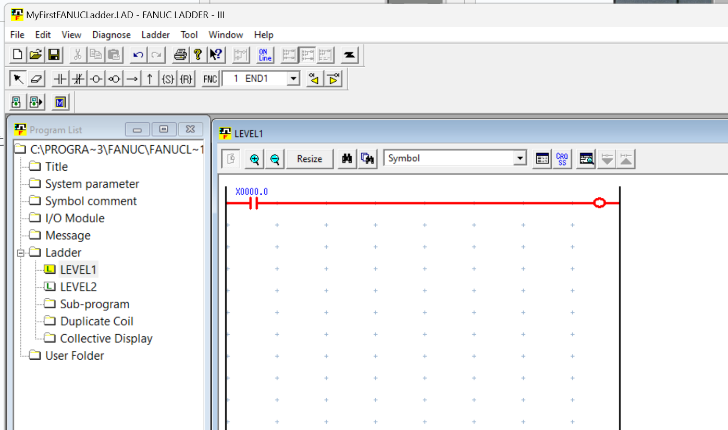Insert a Set coil {S}
Viewport: 728px width, 430px height.
tap(168, 79)
